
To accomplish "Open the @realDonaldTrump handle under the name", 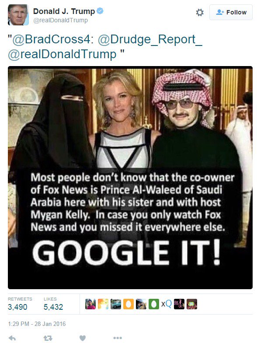I will point(60,20).
